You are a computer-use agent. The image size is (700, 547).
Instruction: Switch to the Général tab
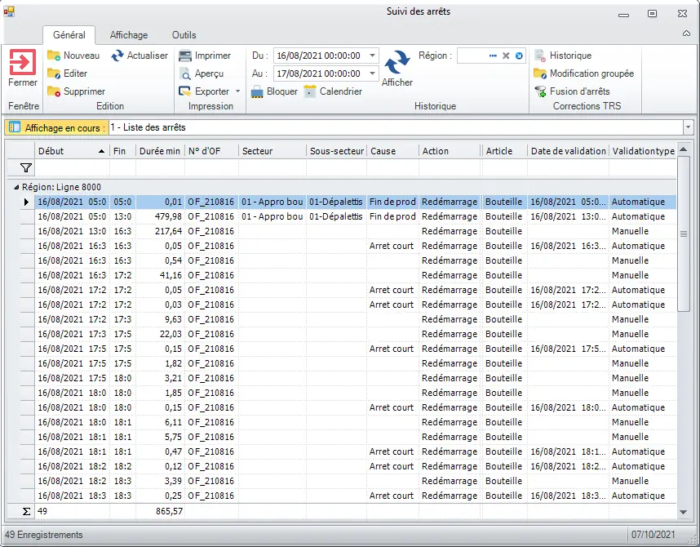[69, 35]
